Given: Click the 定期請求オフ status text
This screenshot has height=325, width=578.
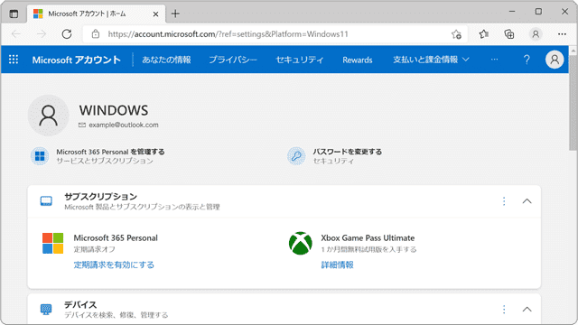Looking at the screenshot, I should coord(94,249).
